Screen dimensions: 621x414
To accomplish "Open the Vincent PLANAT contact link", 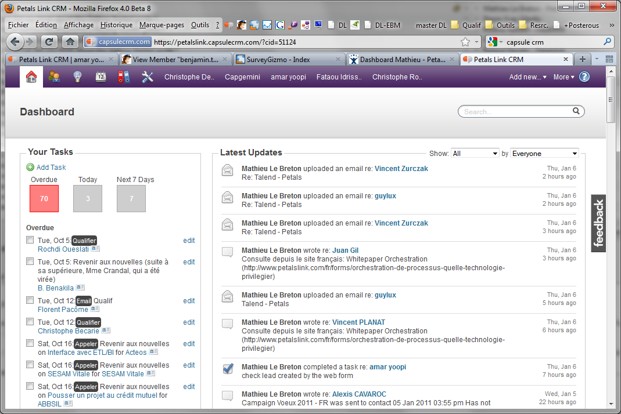I will 358,322.
